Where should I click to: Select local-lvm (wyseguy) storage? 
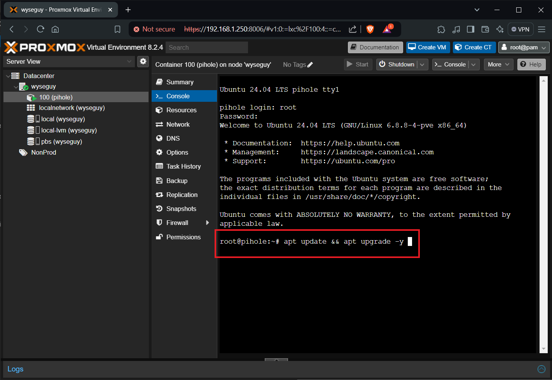coord(76,130)
